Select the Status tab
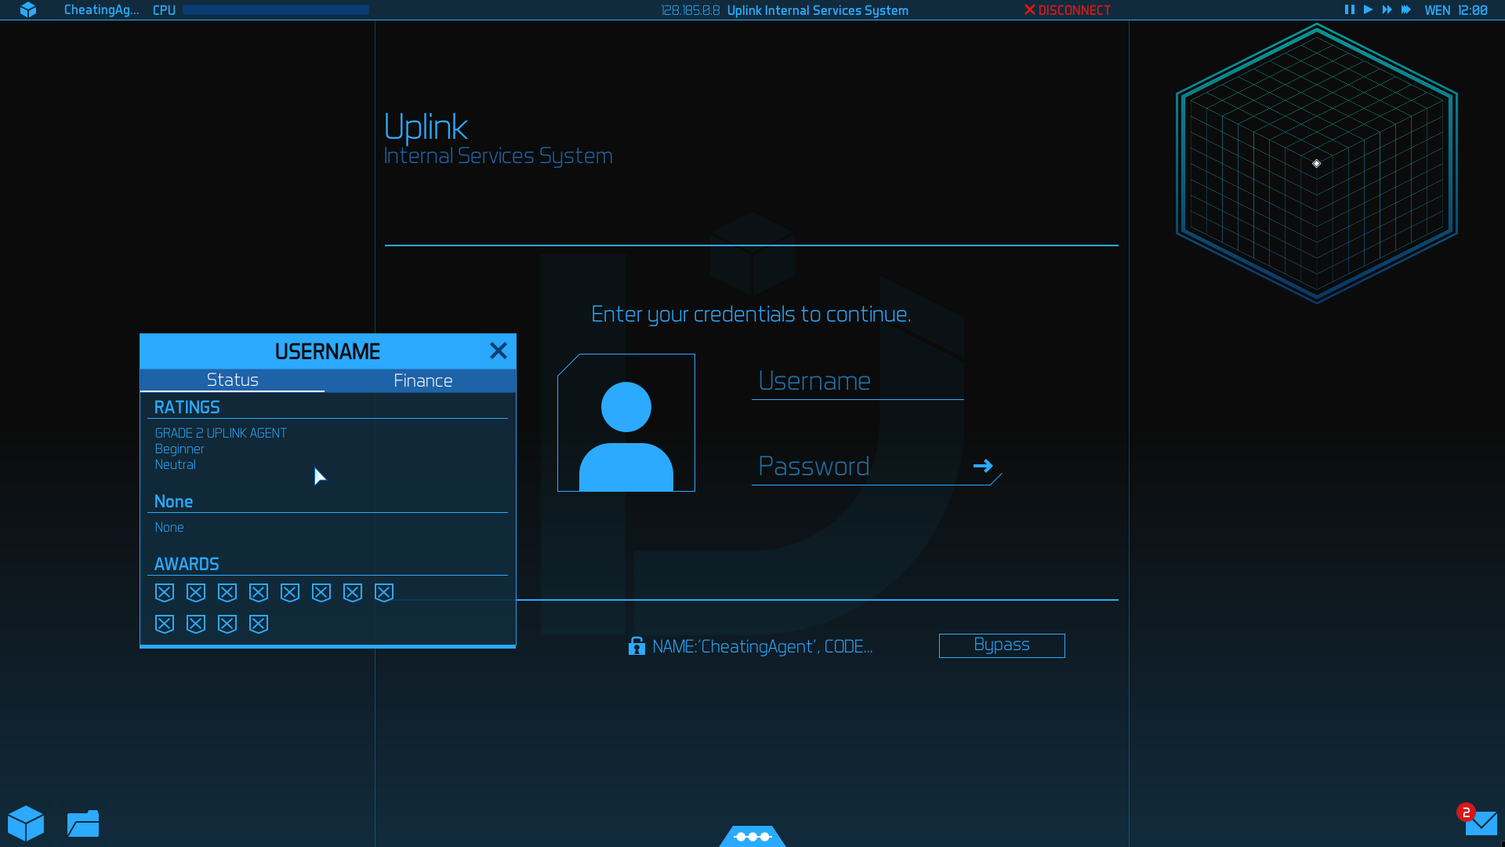1505x847 pixels. [232, 380]
